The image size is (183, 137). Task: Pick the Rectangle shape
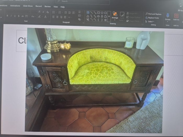[99, 13]
